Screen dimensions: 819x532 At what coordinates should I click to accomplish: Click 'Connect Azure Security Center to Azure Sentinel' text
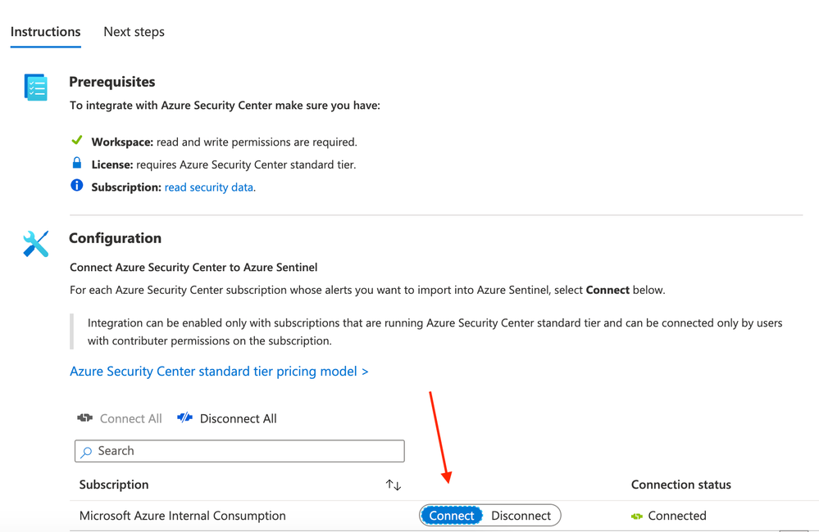[193, 268]
